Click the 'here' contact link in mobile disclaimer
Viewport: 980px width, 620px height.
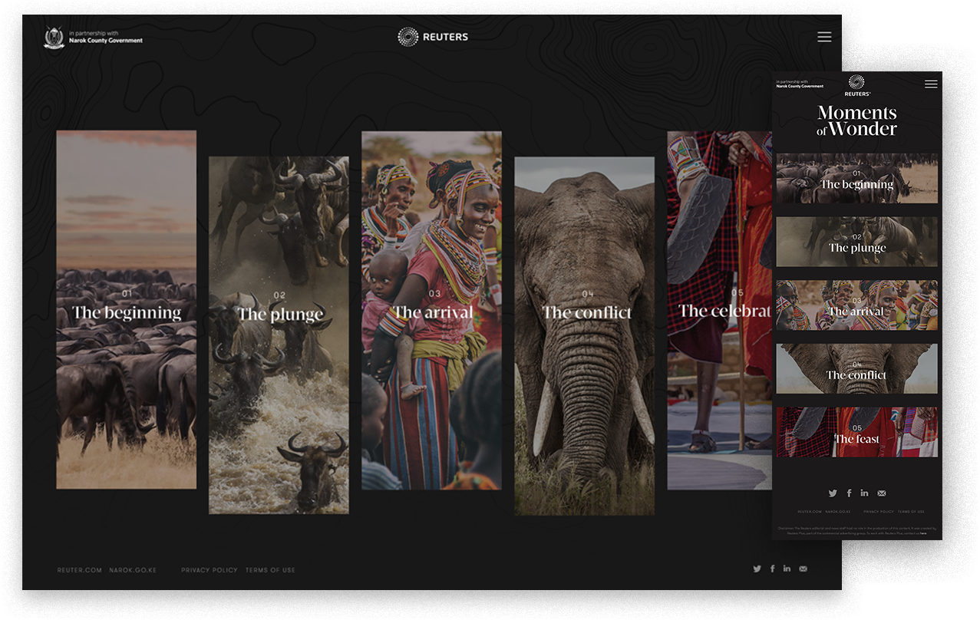point(923,533)
